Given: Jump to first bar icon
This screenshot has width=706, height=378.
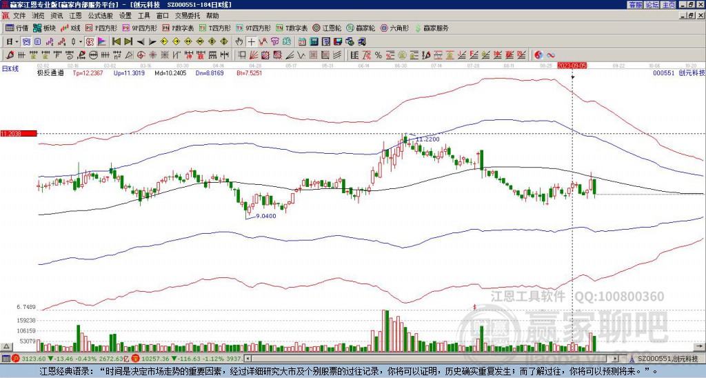Looking at the screenshot, I should coord(116,42).
